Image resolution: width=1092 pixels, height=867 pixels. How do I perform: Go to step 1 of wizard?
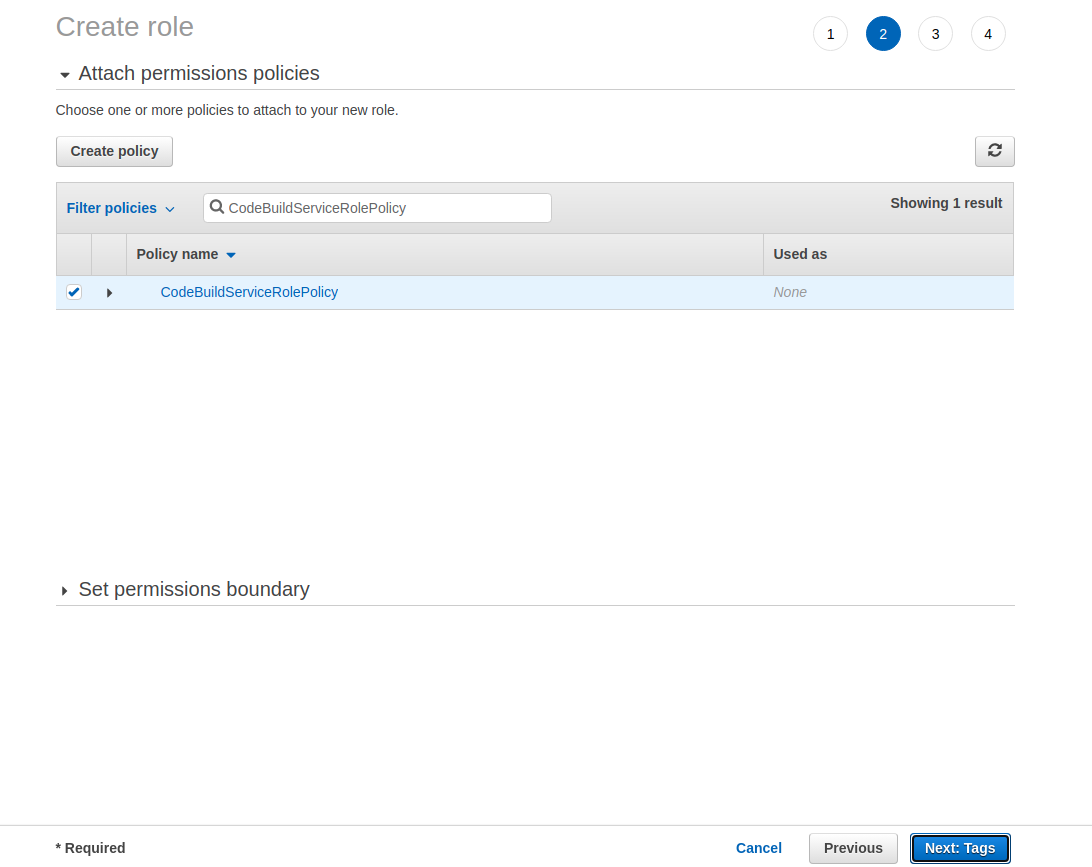coord(830,34)
